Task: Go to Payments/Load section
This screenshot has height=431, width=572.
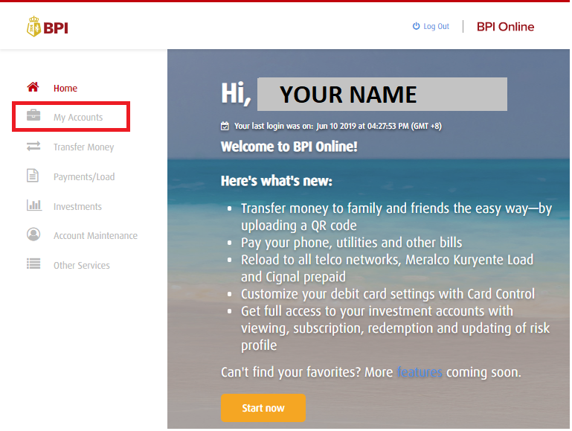Action: (x=84, y=176)
